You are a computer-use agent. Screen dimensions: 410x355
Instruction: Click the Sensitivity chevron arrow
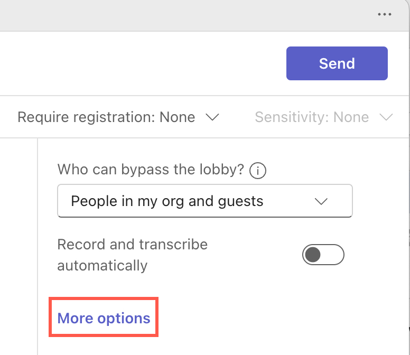(386, 117)
